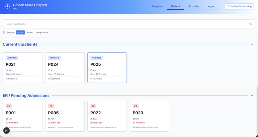
Task: Select patient P025 heading
Action: [95, 64]
